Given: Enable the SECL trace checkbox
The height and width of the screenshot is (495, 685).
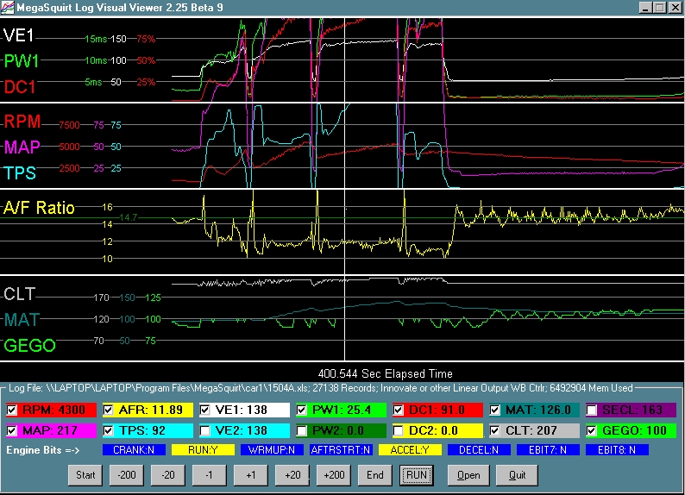Looking at the screenshot, I should 592,410.
